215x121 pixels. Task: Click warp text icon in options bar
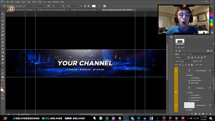pyautogui.click(x=99, y=6)
